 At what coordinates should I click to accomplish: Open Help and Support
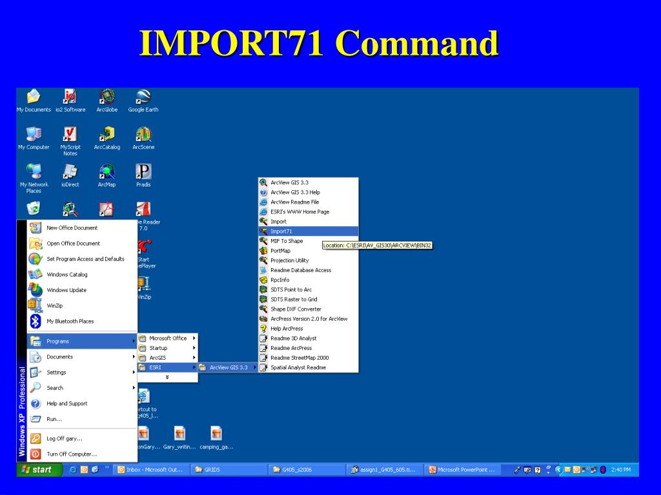pyautogui.click(x=82, y=403)
